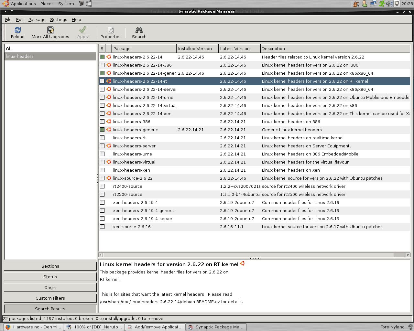Sort by the Package column header

click(x=144, y=48)
